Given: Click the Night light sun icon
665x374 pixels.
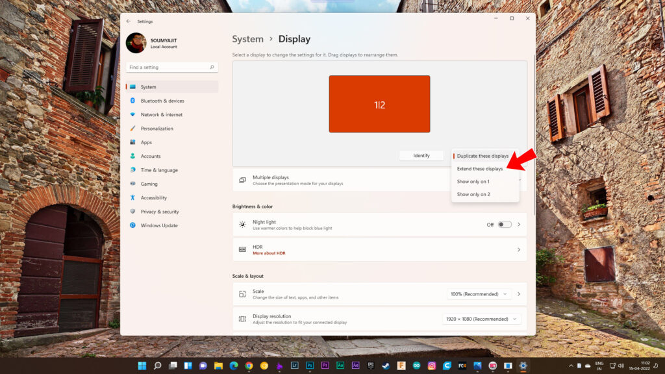Looking at the screenshot, I should pos(242,225).
